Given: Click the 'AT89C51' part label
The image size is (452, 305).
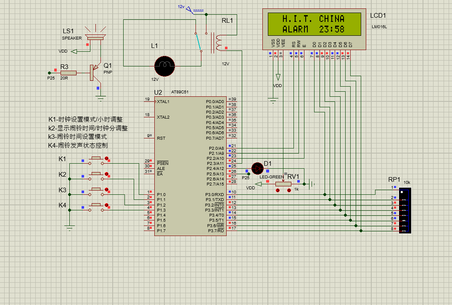Looking at the screenshot, I should 180,92.
